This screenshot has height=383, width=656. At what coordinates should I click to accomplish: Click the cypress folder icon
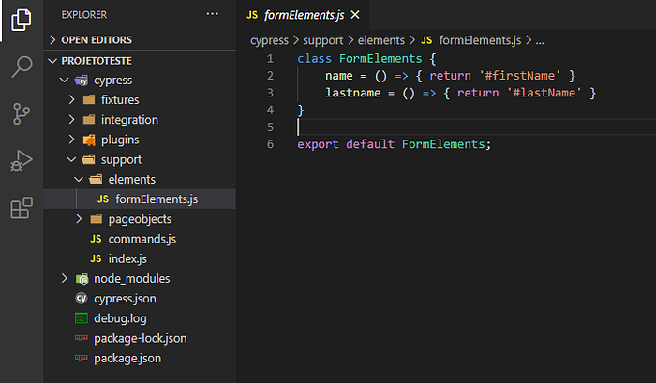(82, 80)
